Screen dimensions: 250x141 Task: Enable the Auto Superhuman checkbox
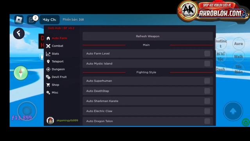(x=207, y=81)
